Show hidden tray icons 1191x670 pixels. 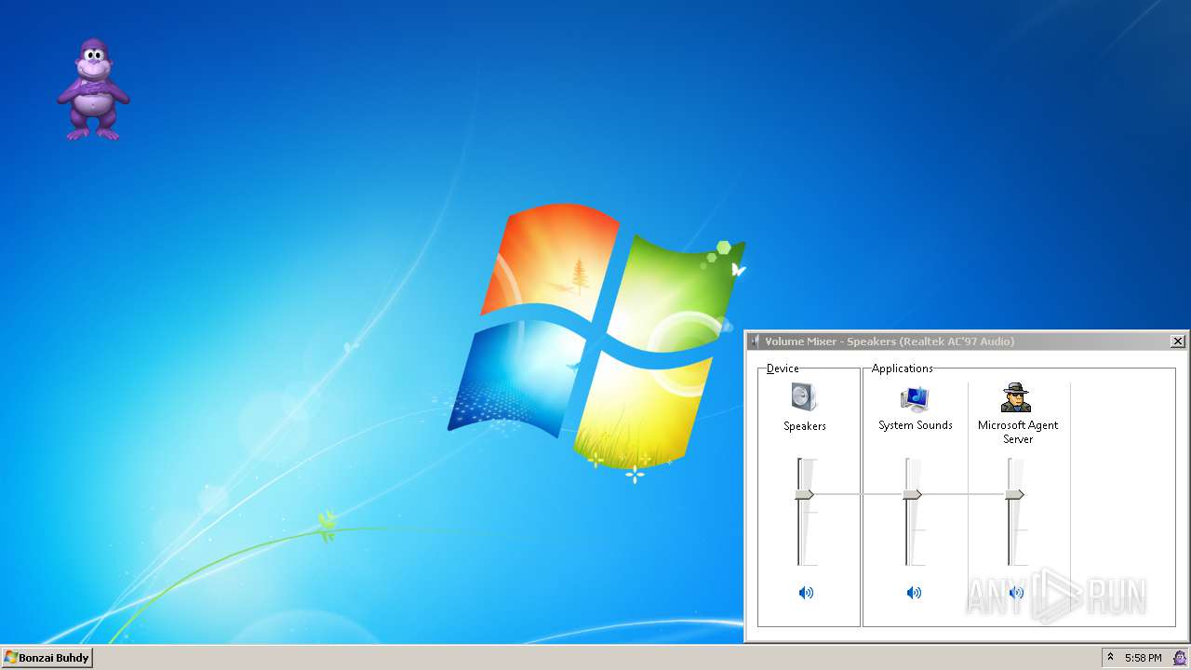click(x=1110, y=657)
